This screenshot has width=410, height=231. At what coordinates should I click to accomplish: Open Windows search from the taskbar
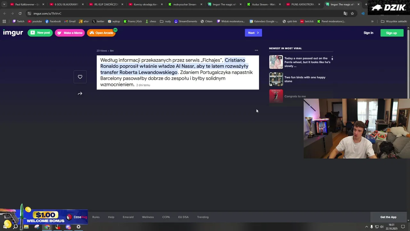(15, 227)
